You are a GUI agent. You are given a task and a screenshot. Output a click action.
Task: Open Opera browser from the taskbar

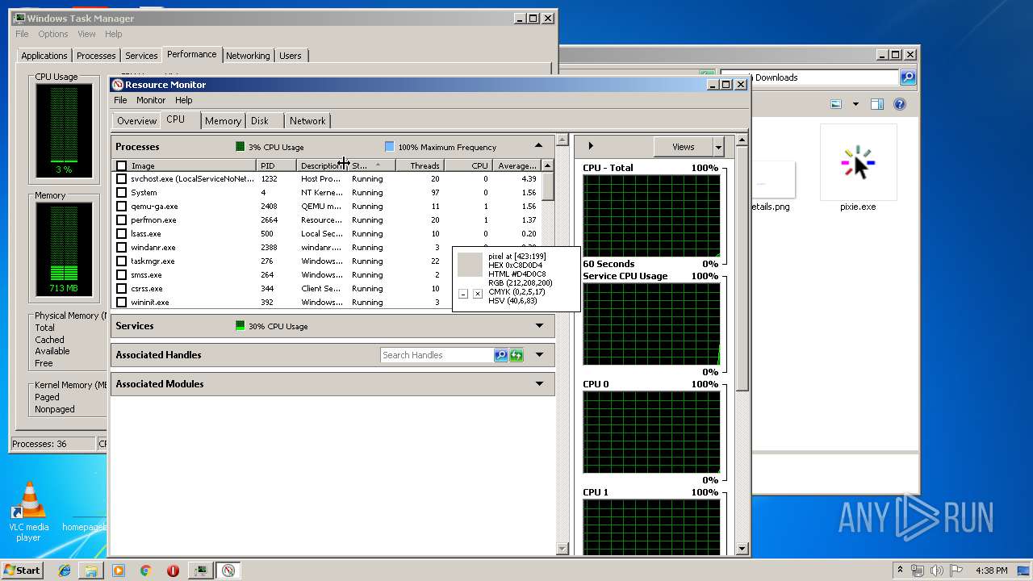[173, 571]
